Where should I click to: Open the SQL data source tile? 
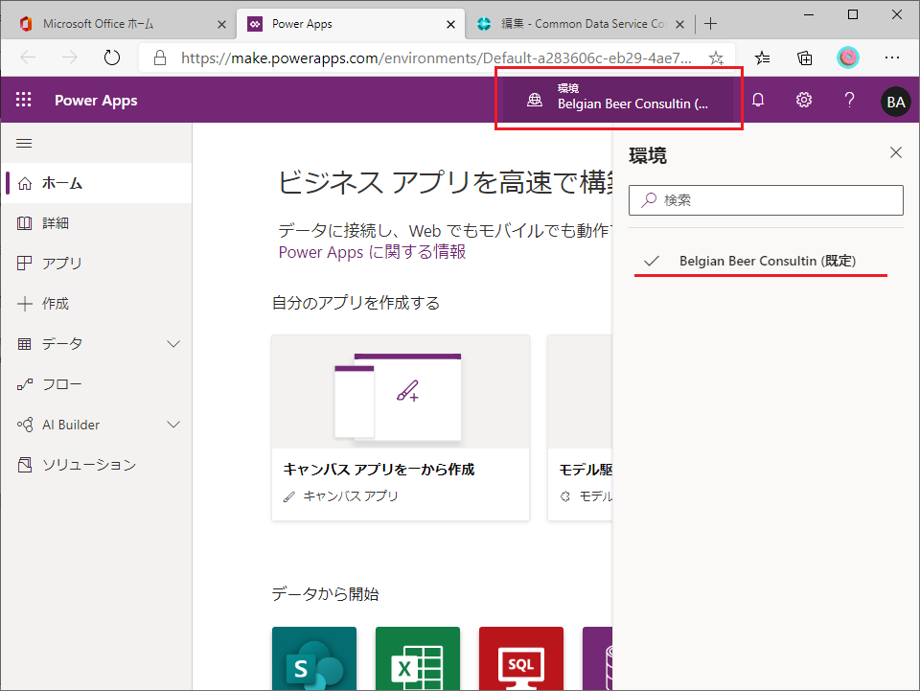pos(521,658)
